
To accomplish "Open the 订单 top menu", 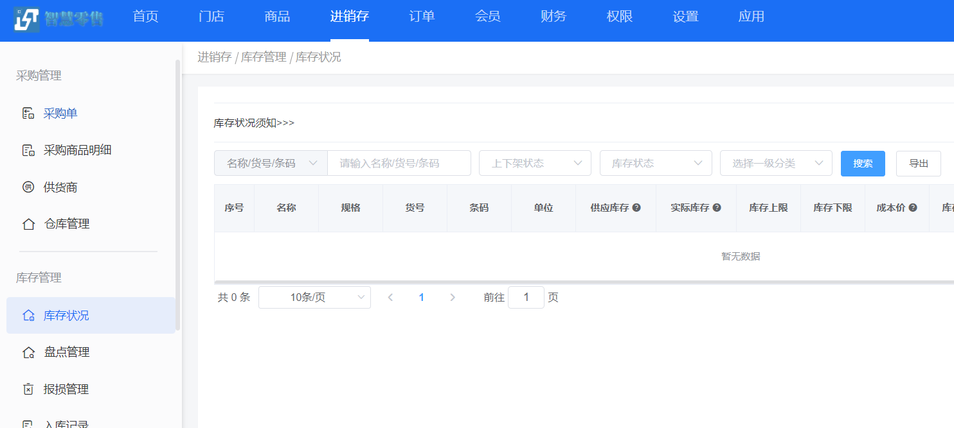I will coord(422,17).
